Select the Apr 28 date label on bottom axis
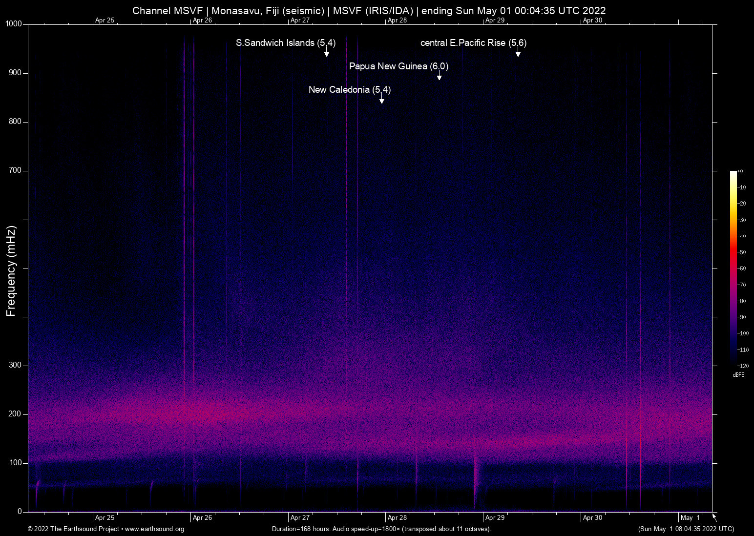 coord(398,517)
